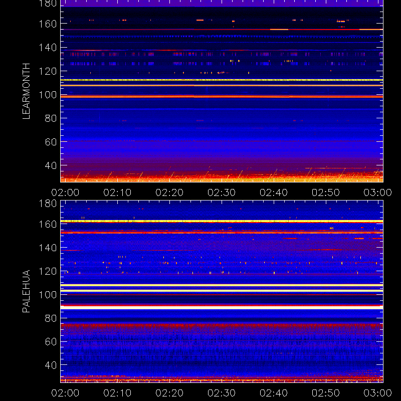Choose the 180 frequency label on the Palehua axis
Image resolution: width=401 pixels, height=401 pixels.
[48, 204]
